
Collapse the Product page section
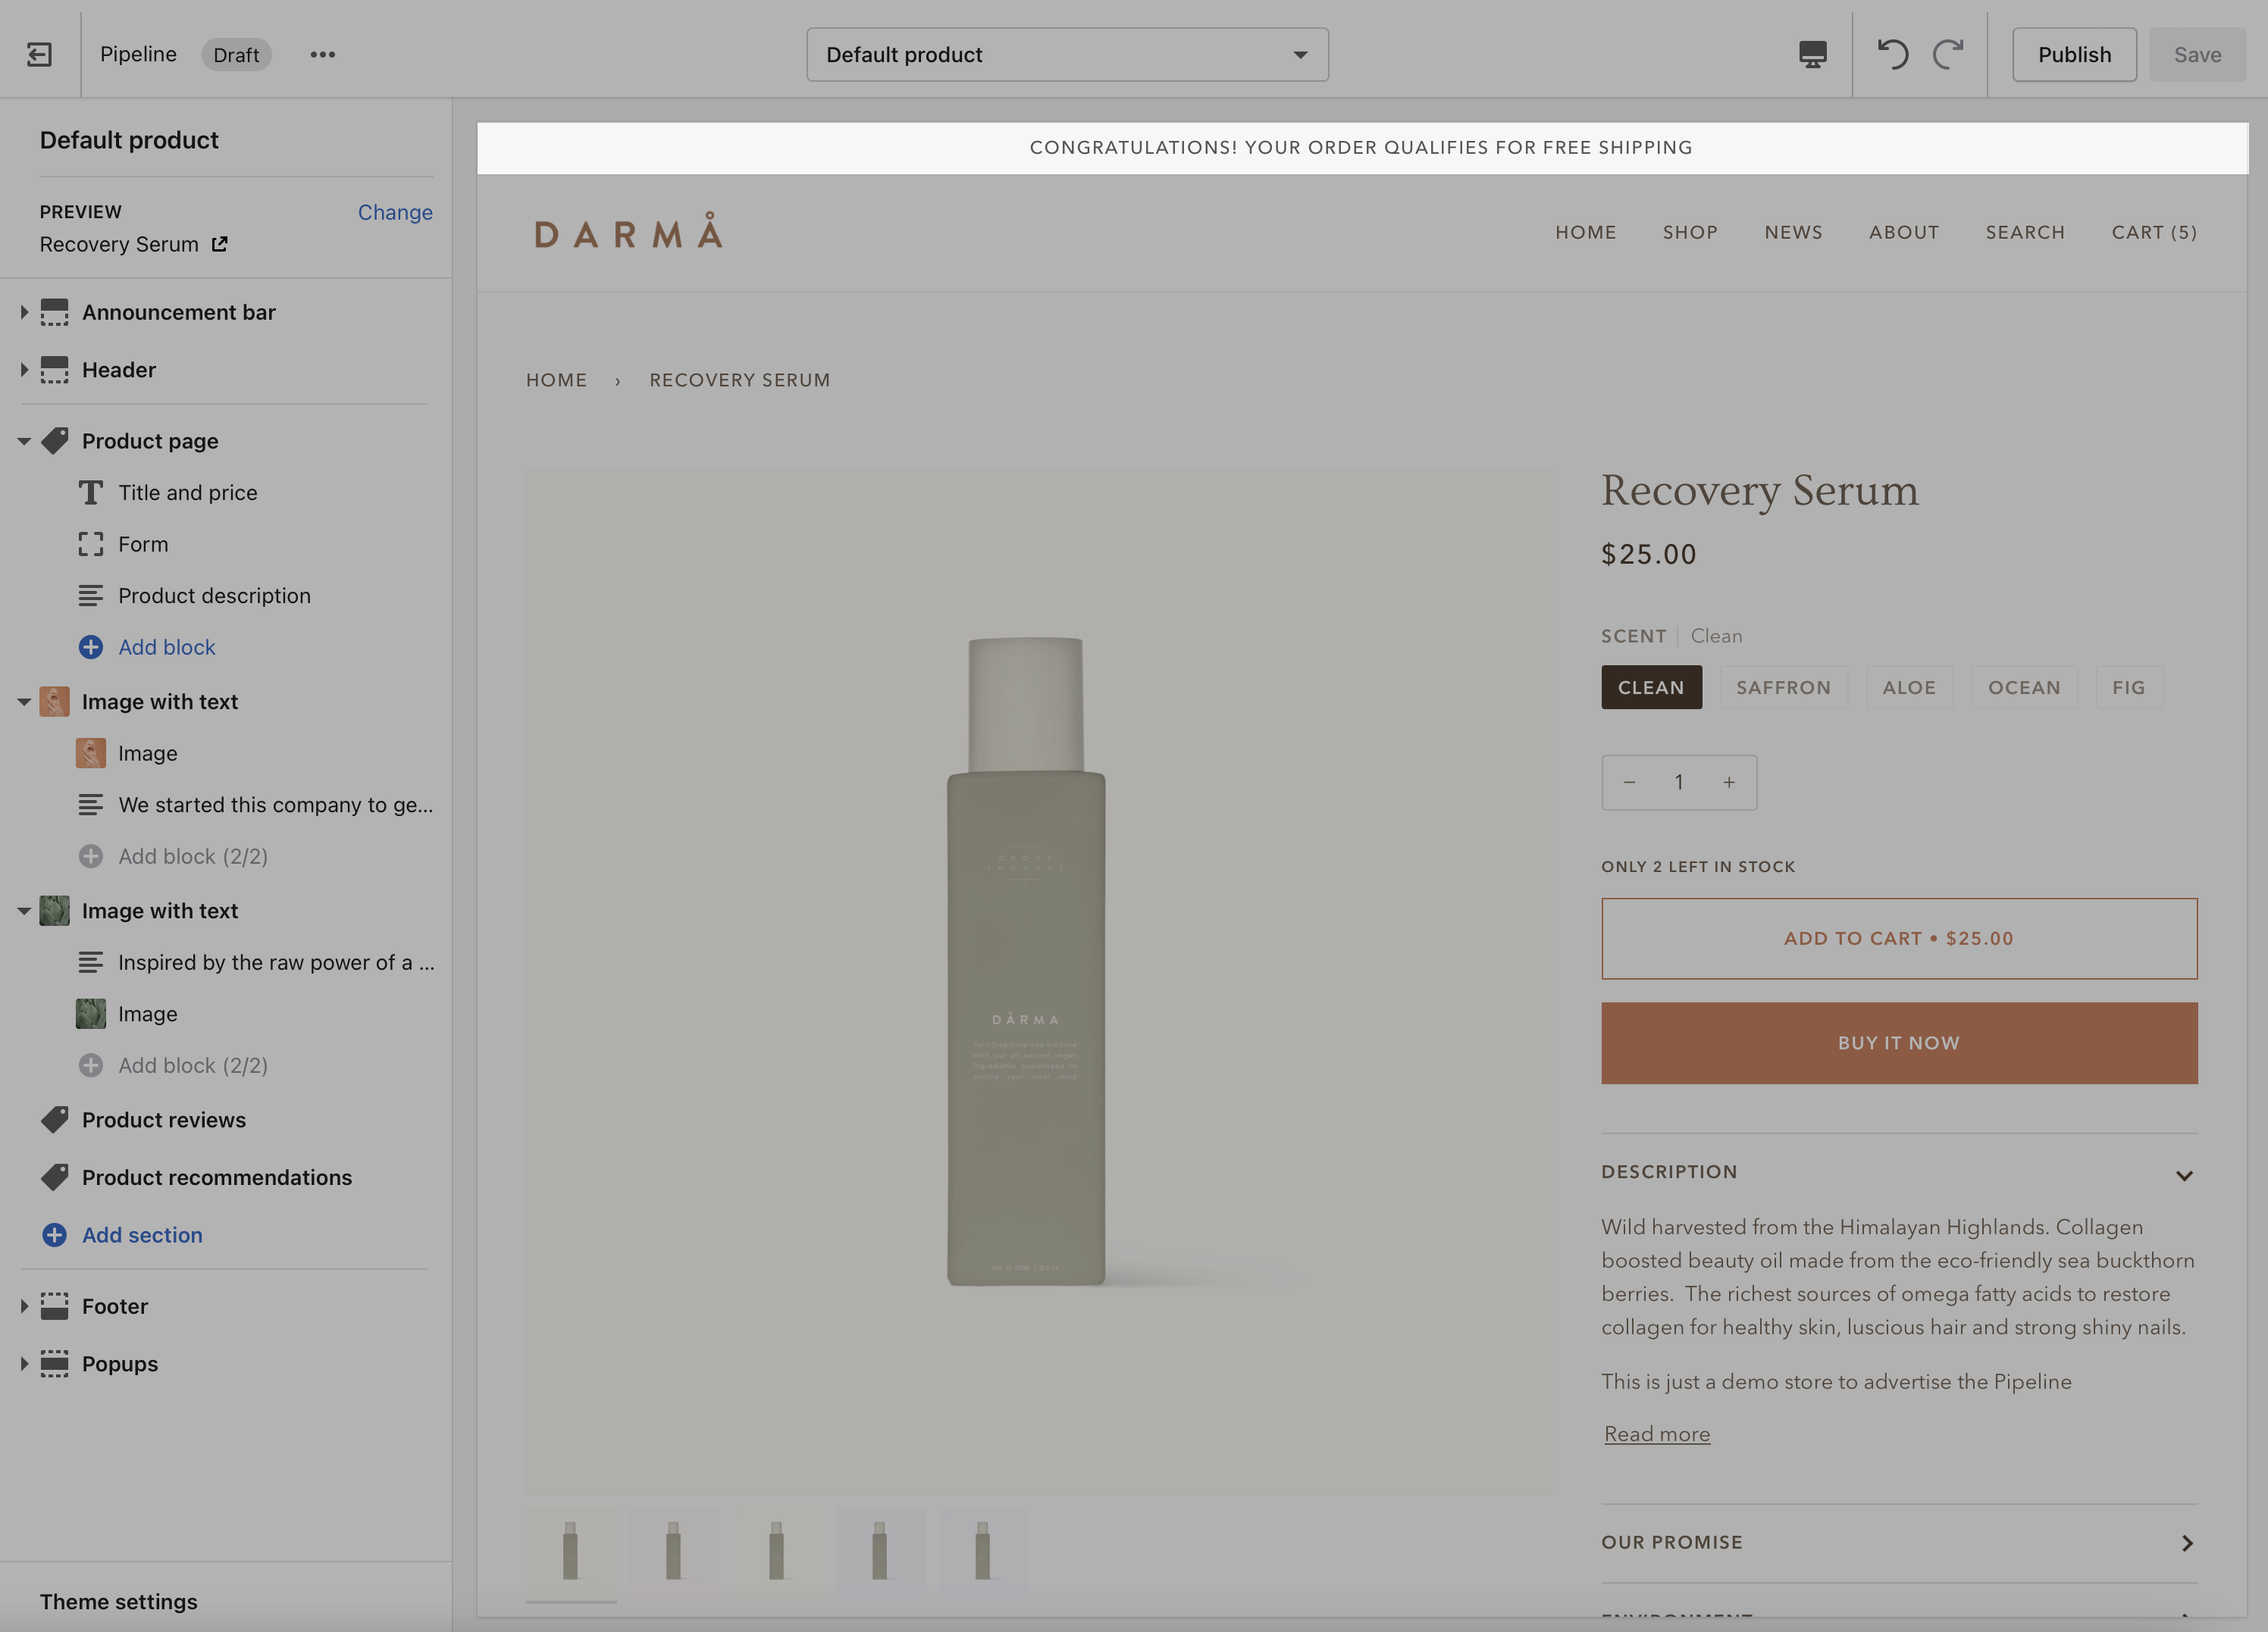(24, 441)
